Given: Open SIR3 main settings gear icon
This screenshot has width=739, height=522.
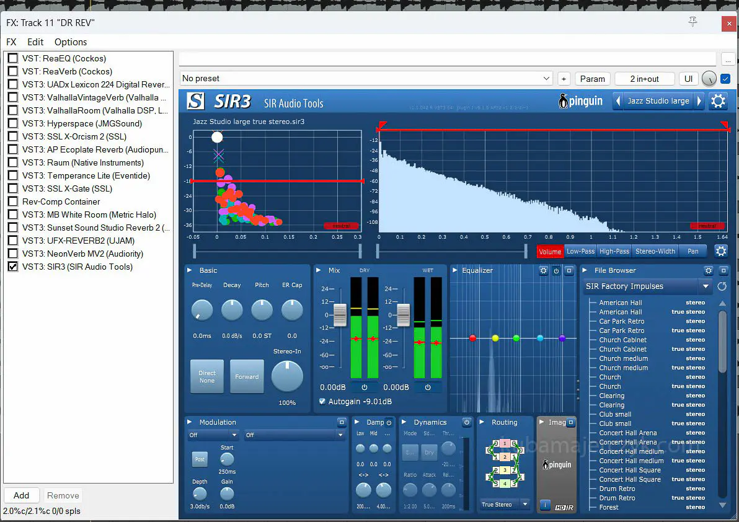Looking at the screenshot, I should (718, 101).
